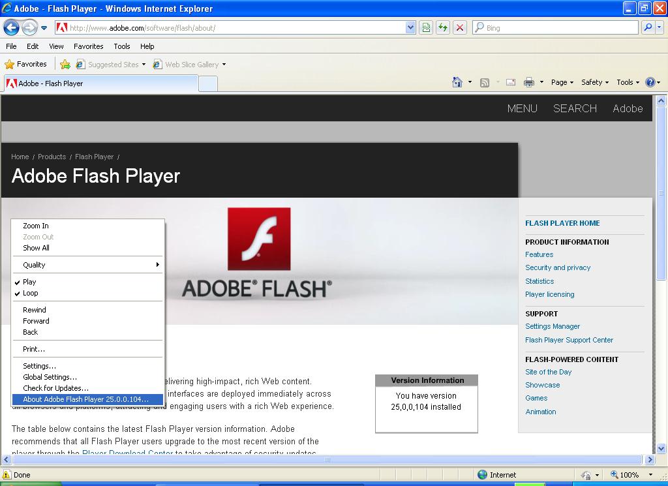The image size is (668, 486).
Task: Open Global Settings... from context menu
Action: (87, 378)
